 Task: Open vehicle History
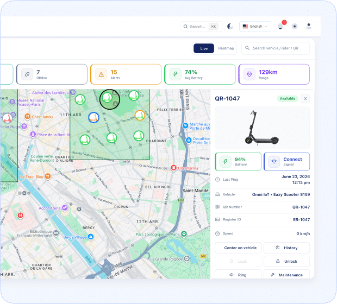286,248
